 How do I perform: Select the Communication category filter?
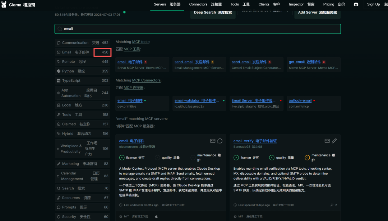coord(83,43)
